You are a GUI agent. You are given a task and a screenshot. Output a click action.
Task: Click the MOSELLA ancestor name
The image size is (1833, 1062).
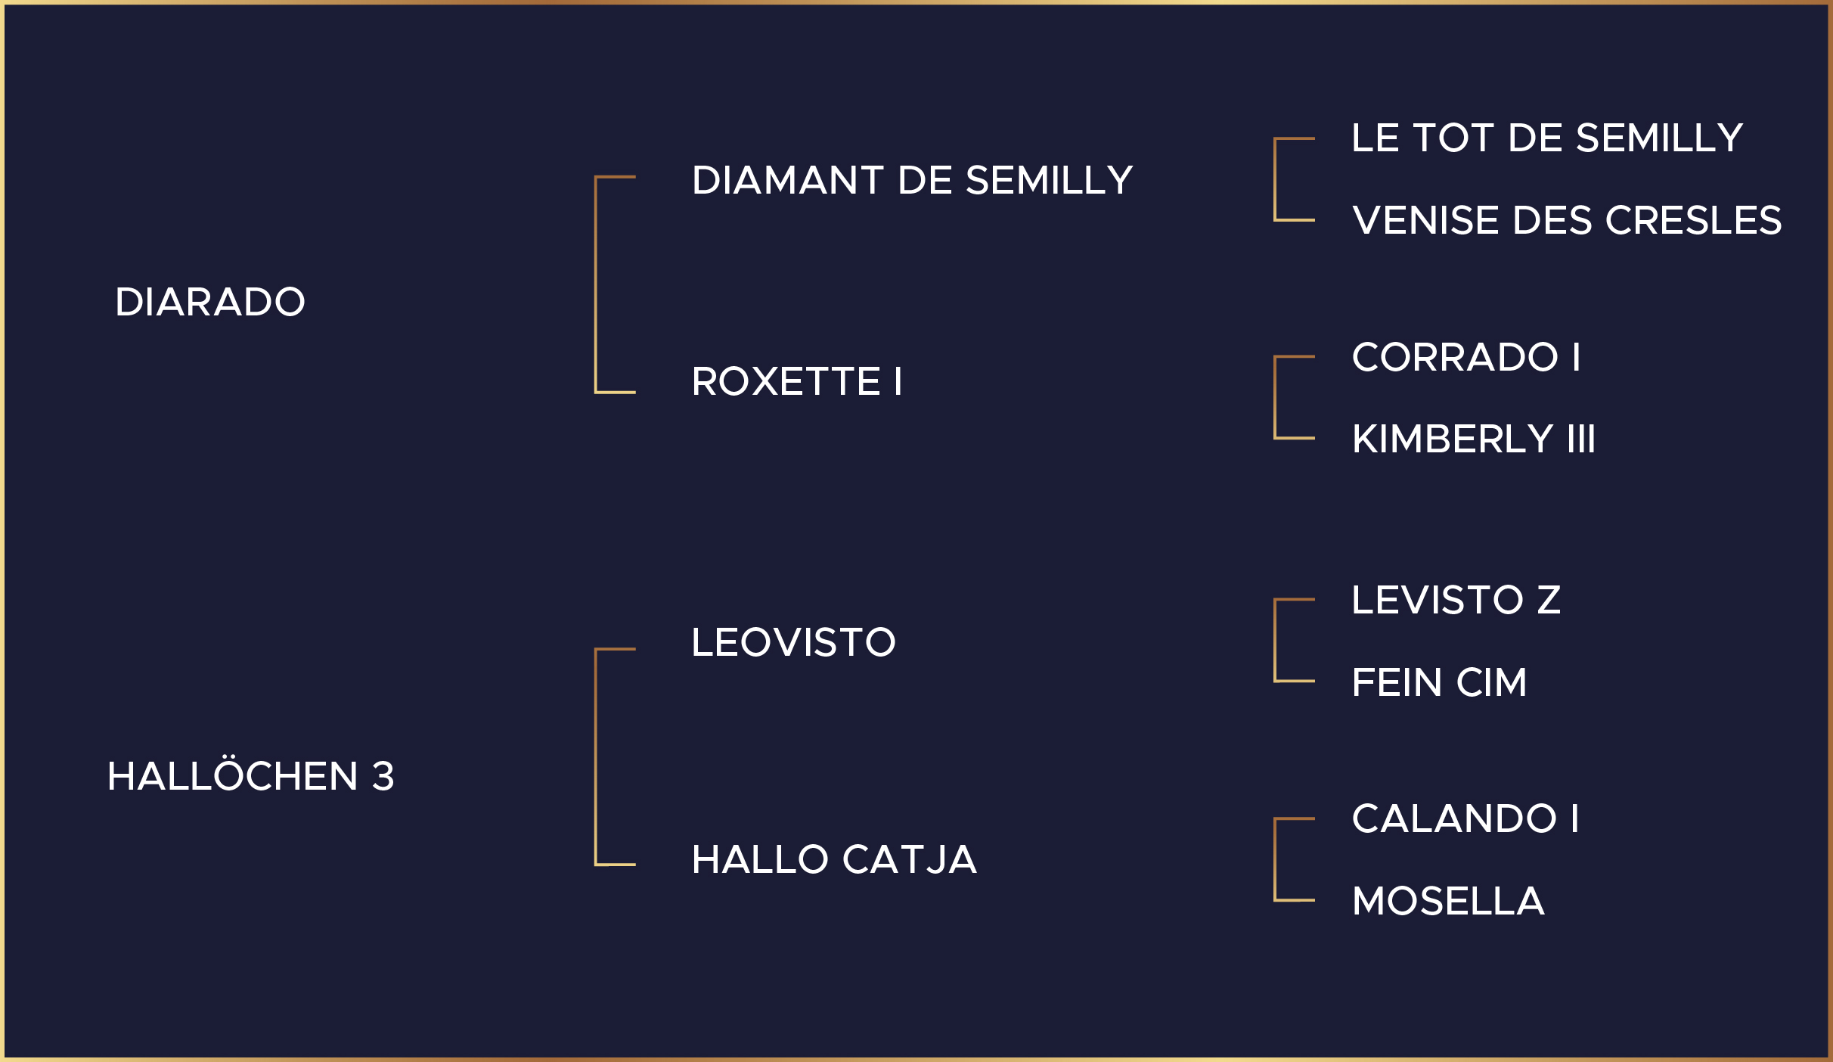(x=1447, y=902)
